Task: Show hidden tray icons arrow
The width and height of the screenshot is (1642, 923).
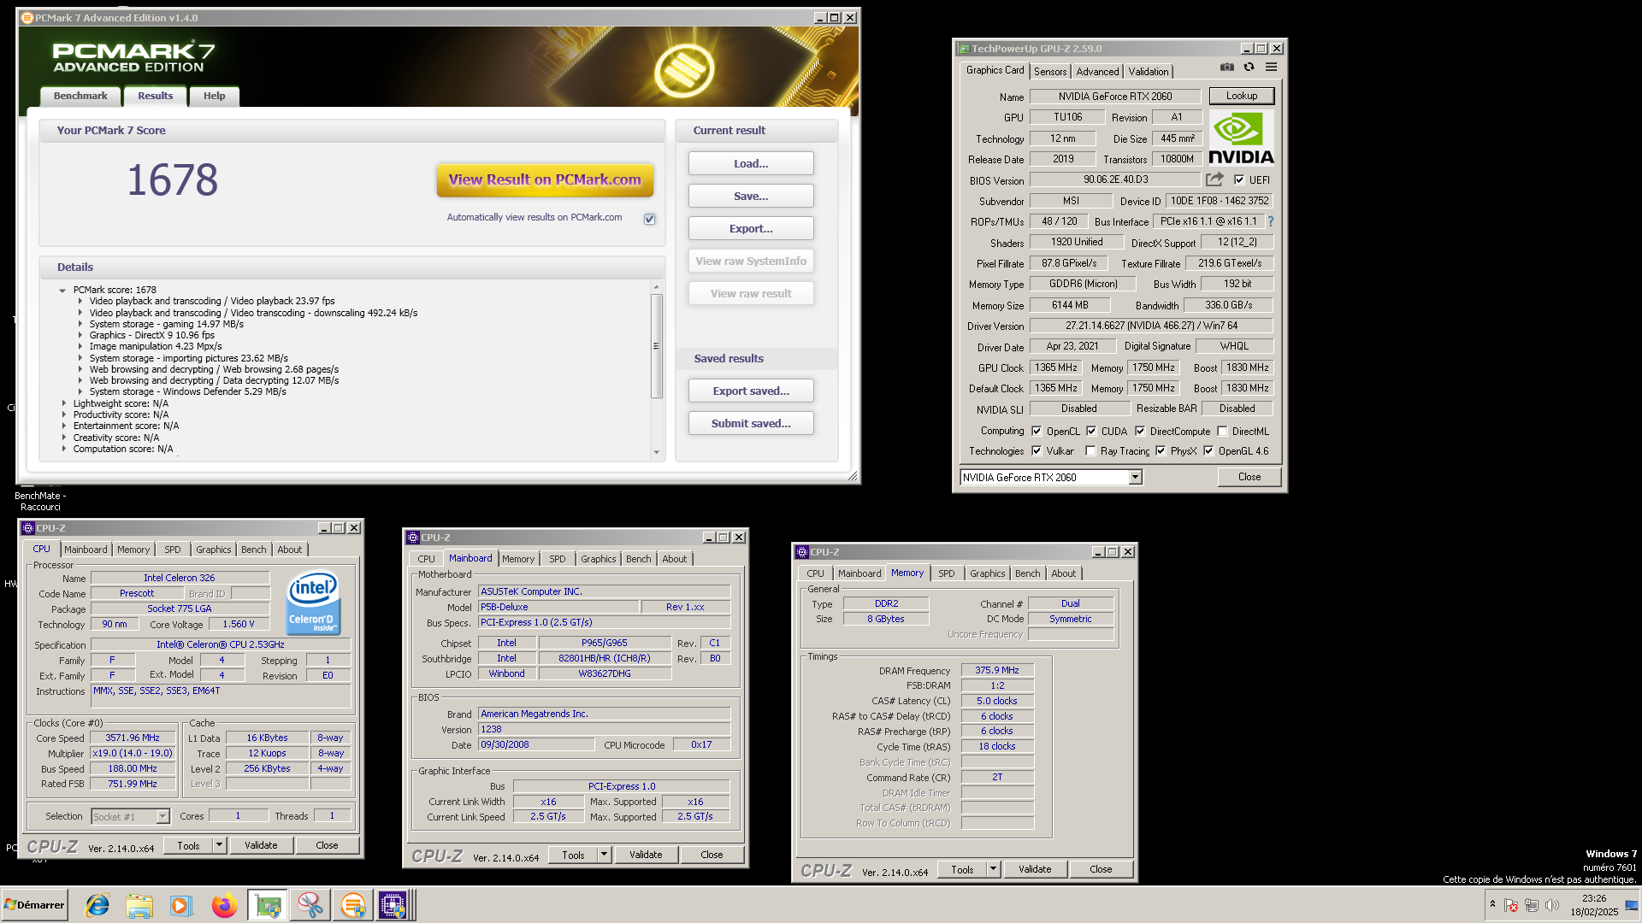Action: pyautogui.click(x=1492, y=904)
